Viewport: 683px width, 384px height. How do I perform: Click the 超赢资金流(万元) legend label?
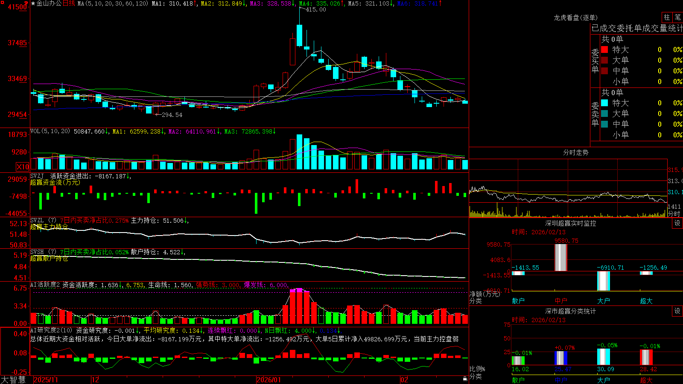click(x=55, y=182)
